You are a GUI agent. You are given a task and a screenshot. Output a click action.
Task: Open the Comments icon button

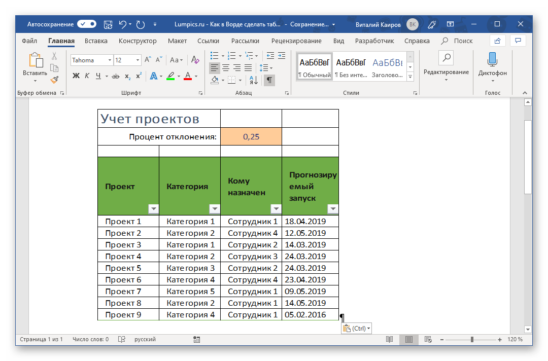point(518,41)
